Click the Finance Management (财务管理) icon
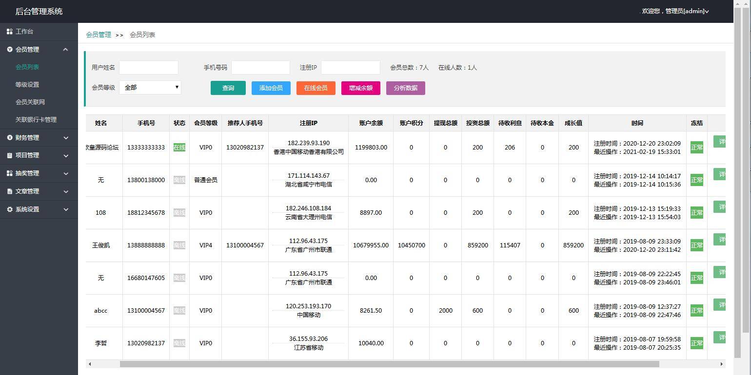This screenshot has width=751, height=375. 9,137
